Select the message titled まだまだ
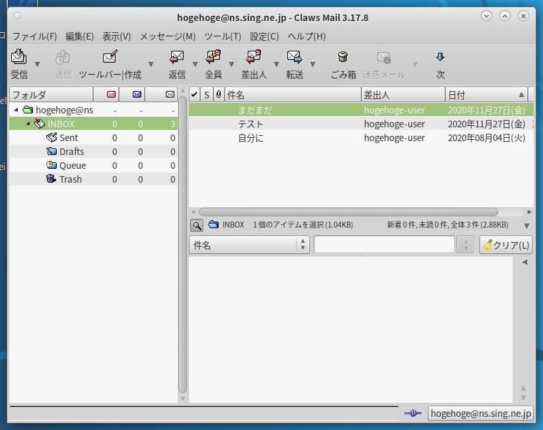 [361, 110]
